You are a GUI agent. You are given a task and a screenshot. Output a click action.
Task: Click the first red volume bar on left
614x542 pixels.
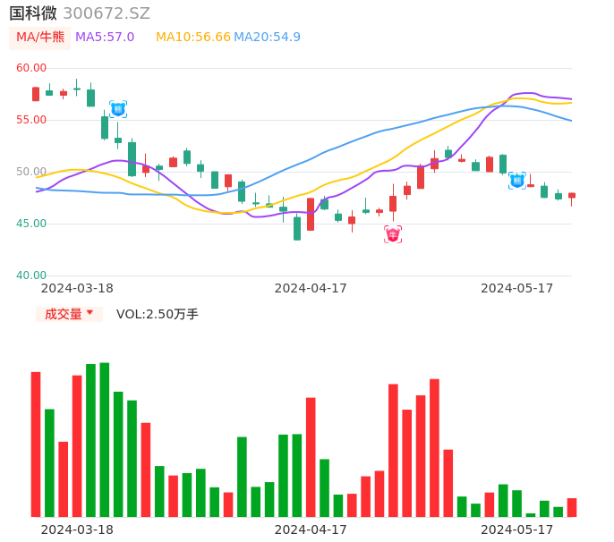[36, 444]
